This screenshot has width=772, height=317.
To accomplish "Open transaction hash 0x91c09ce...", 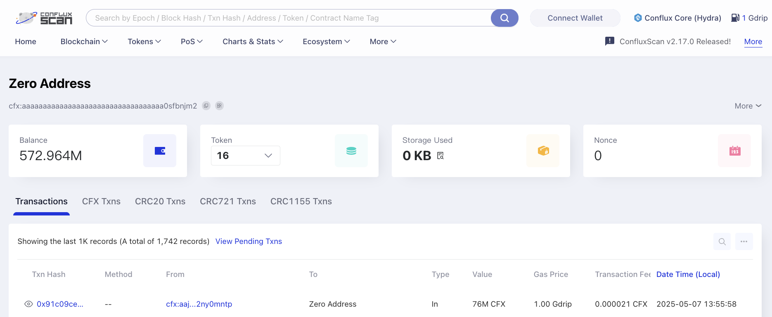I will point(60,304).
